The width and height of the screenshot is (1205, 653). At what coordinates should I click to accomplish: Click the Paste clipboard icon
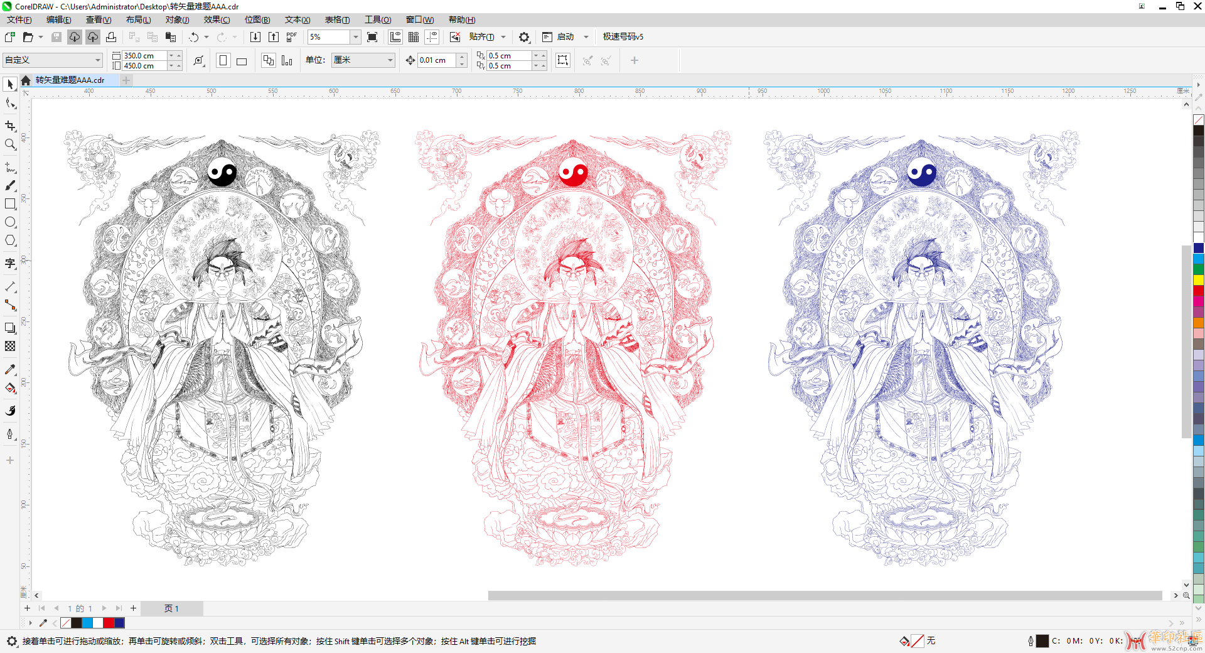170,37
